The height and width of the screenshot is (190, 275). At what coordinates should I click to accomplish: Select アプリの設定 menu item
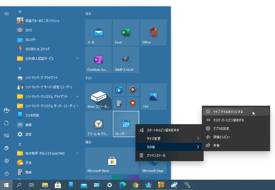coord(236,129)
